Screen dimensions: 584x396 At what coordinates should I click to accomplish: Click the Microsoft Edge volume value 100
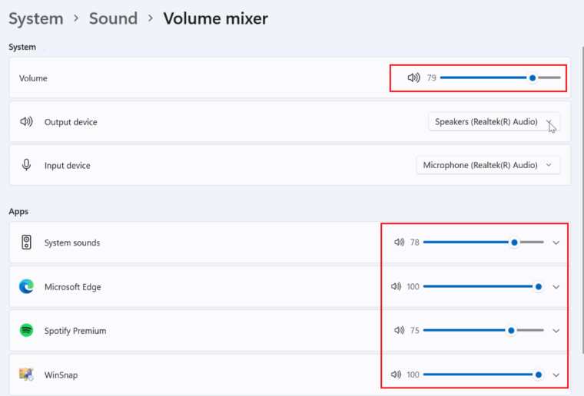coord(413,286)
